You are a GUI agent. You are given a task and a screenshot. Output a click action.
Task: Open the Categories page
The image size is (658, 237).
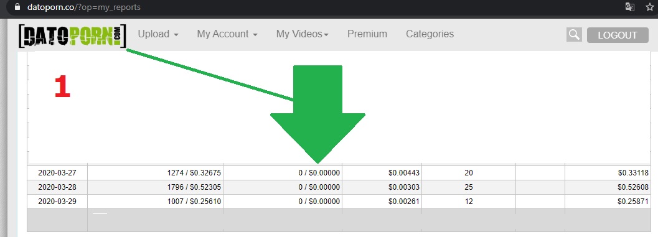[x=430, y=34]
